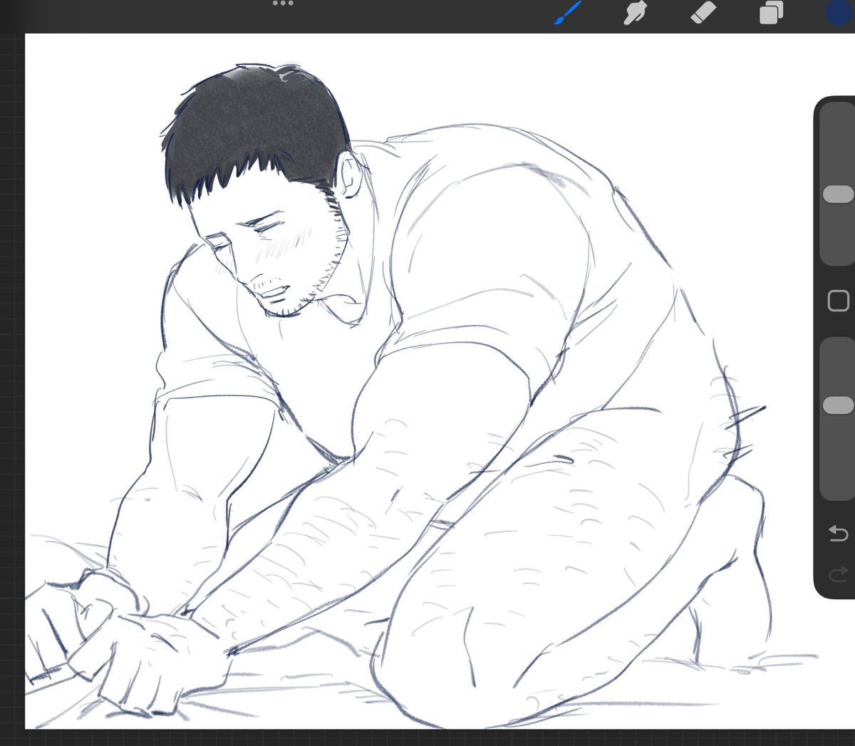The height and width of the screenshot is (746, 855).
Task: Redo the last undone stroke
Action: pos(839,574)
